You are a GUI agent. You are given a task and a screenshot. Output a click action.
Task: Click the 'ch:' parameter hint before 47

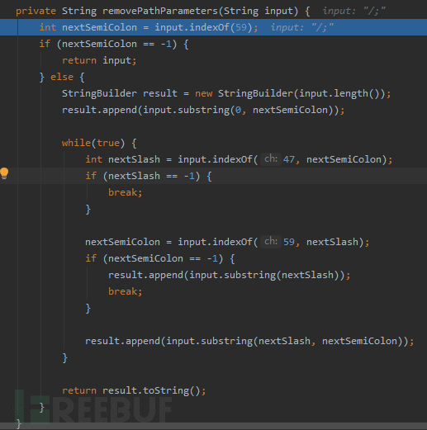pyautogui.click(x=271, y=159)
